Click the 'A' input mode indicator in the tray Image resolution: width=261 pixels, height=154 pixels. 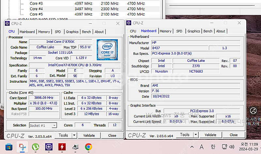202,147
